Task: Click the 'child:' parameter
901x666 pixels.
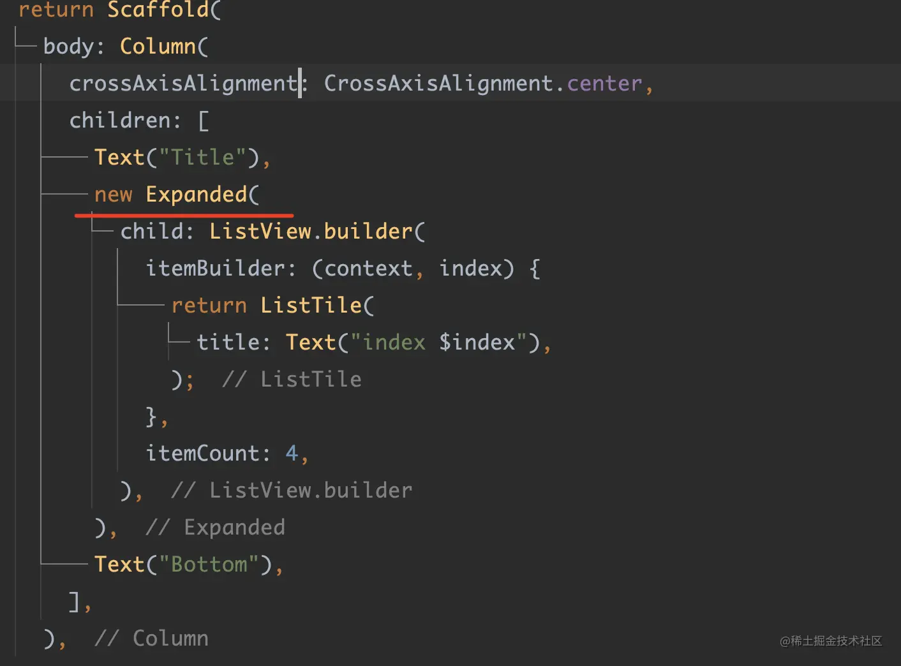Action: click(157, 232)
